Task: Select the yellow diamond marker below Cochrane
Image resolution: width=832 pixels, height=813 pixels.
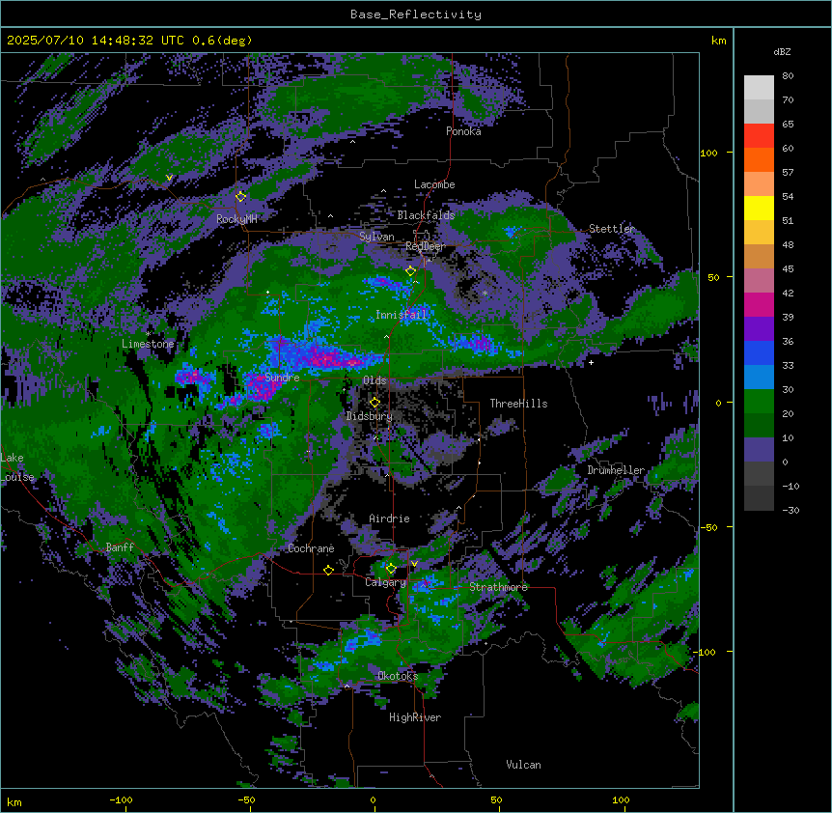Action: point(328,571)
